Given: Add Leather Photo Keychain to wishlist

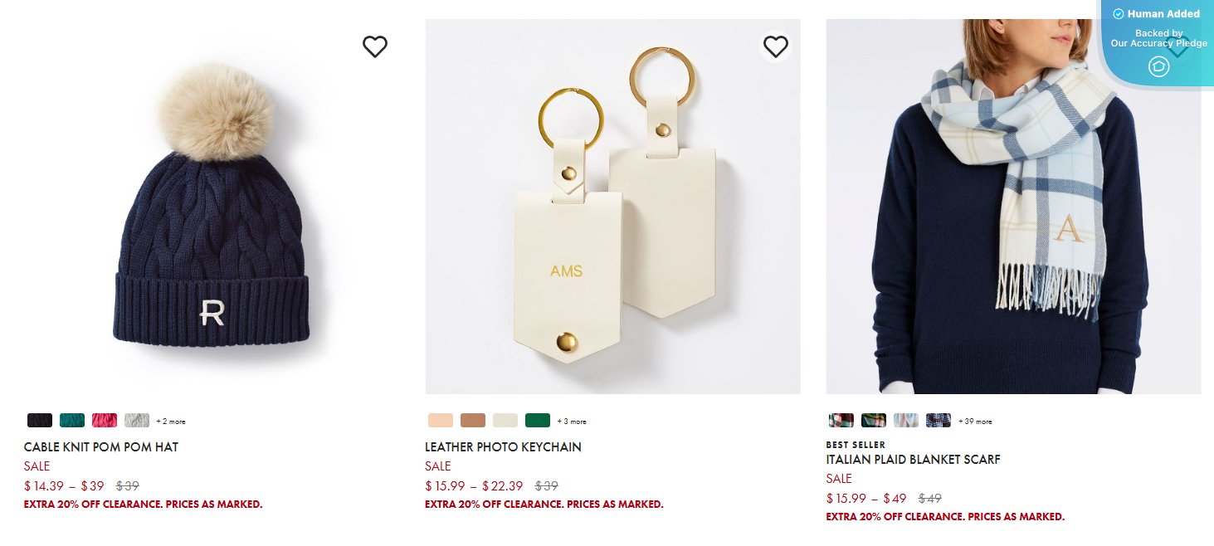Looking at the screenshot, I should [x=775, y=46].
